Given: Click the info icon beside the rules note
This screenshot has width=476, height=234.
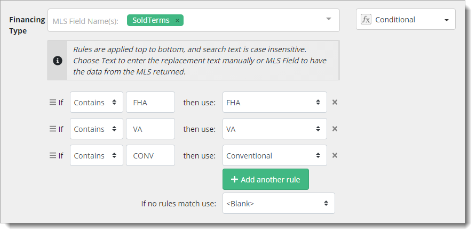Looking at the screenshot, I should click(x=58, y=61).
